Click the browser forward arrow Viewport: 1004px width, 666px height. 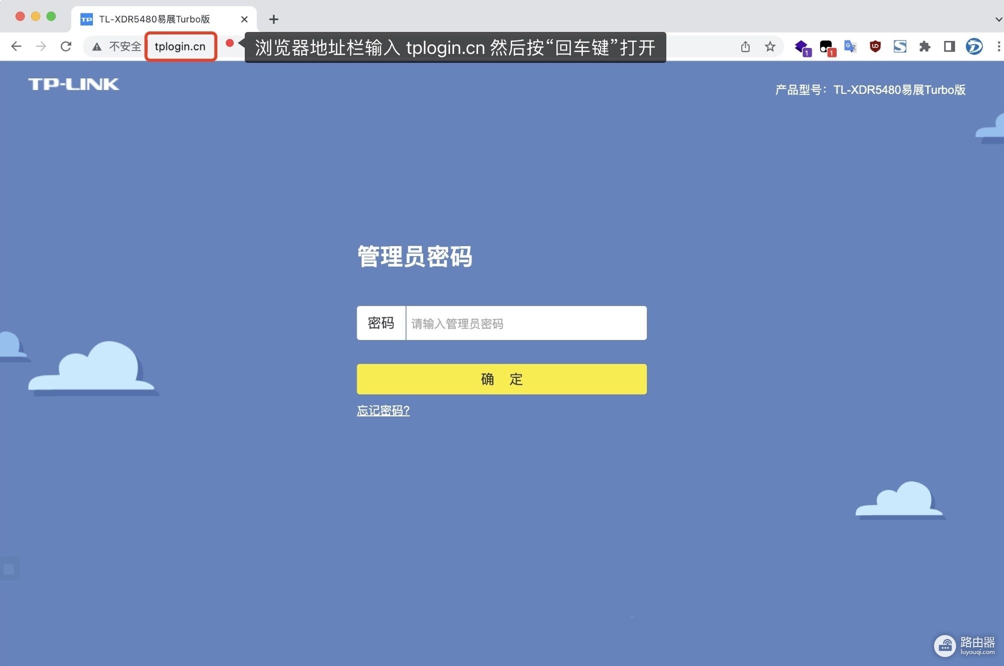coord(41,46)
